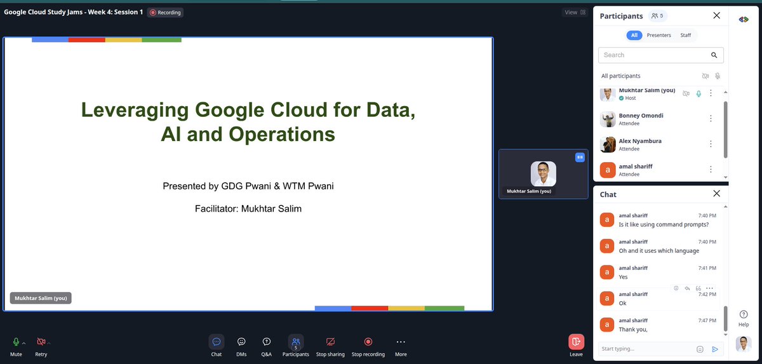React to the "Ok" chat message
The image size is (762, 364).
coord(676,288)
